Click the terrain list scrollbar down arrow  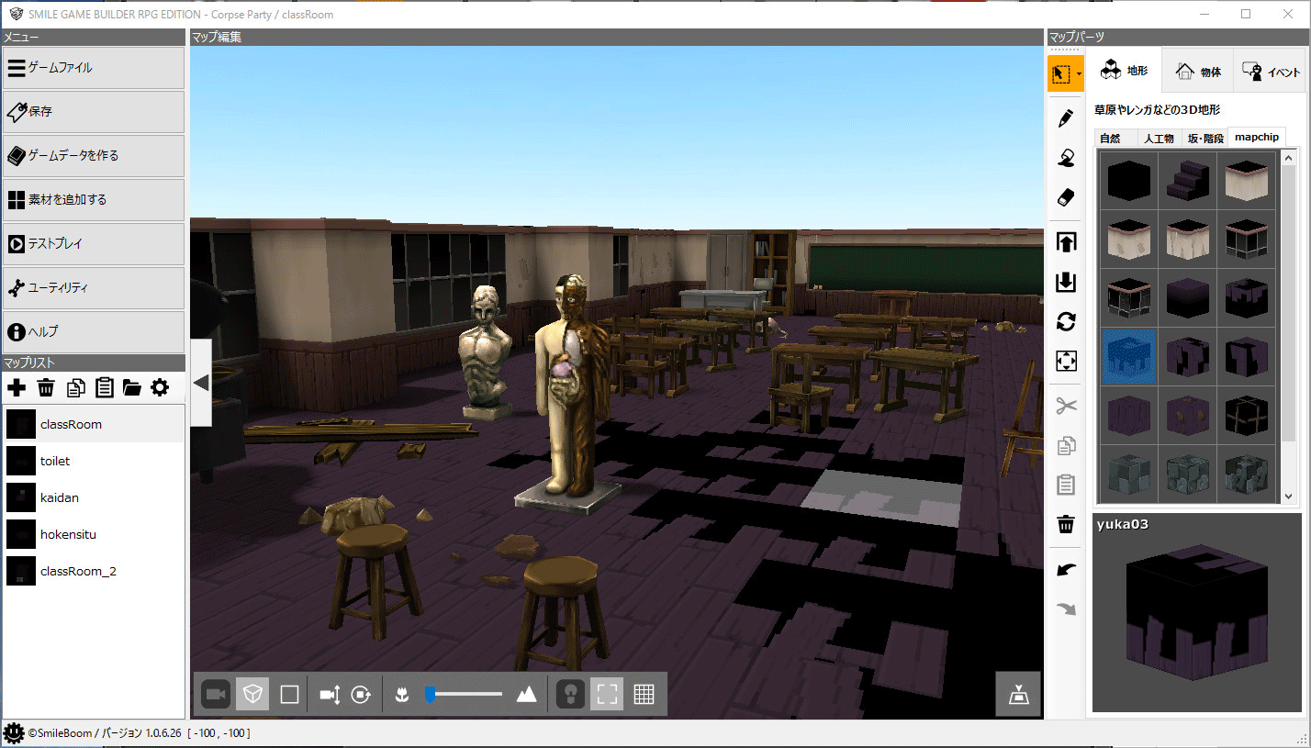(x=1289, y=496)
